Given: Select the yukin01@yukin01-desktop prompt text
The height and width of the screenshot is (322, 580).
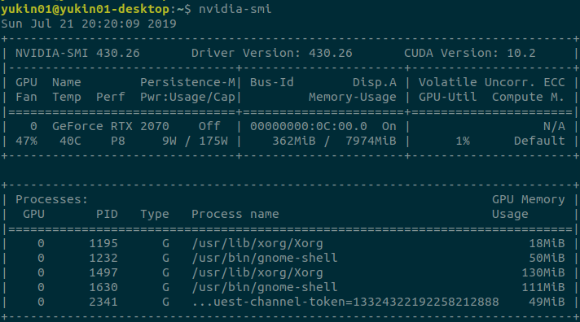Looking at the screenshot, I should coord(85,9).
